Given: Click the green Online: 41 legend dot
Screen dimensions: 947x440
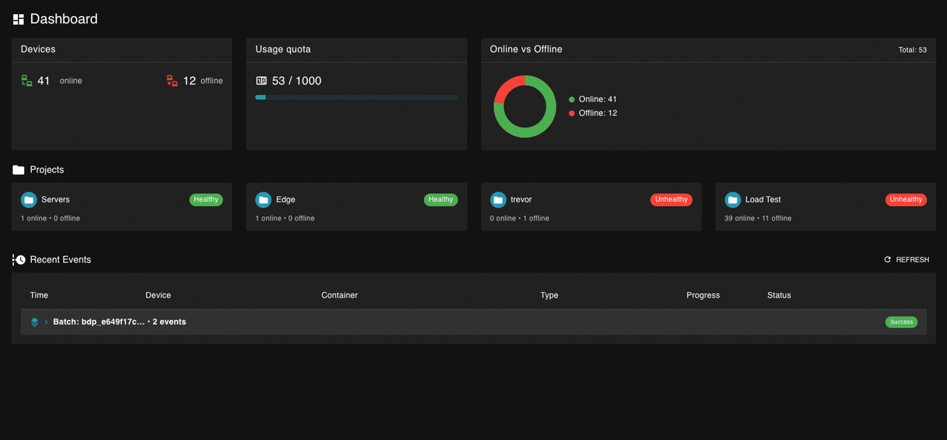Looking at the screenshot, I should pos(572,100).
